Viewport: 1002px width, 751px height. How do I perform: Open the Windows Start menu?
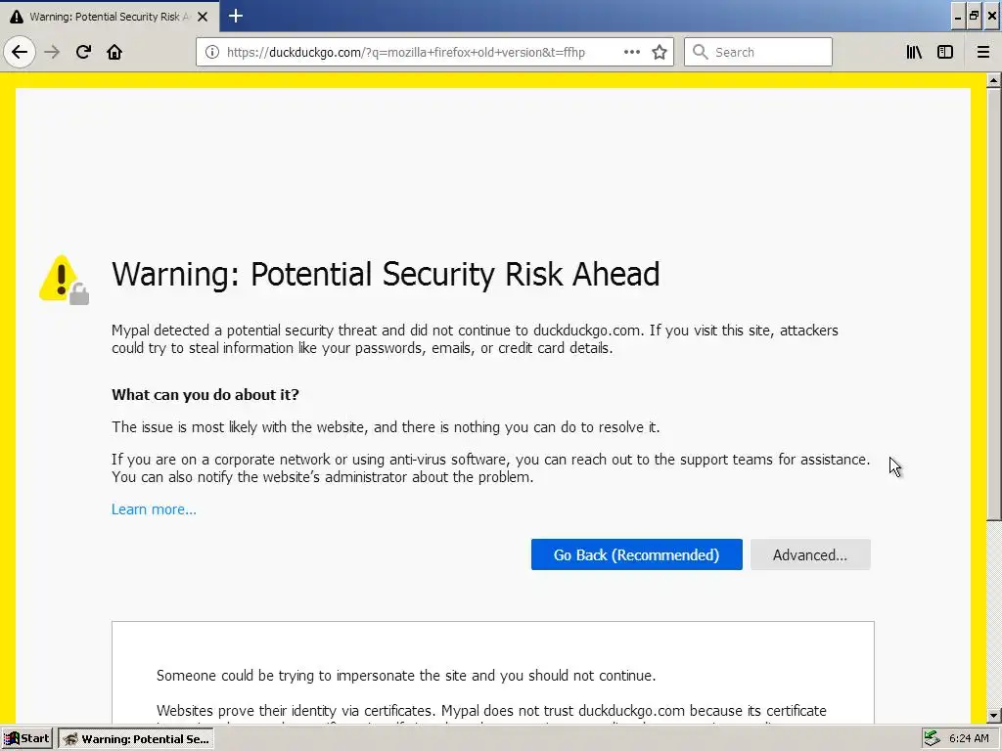(x=26, y=739)
